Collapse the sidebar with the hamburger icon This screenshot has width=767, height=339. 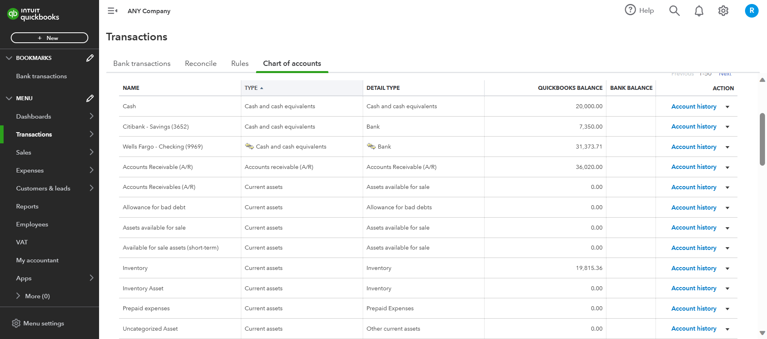pos(112,11)
